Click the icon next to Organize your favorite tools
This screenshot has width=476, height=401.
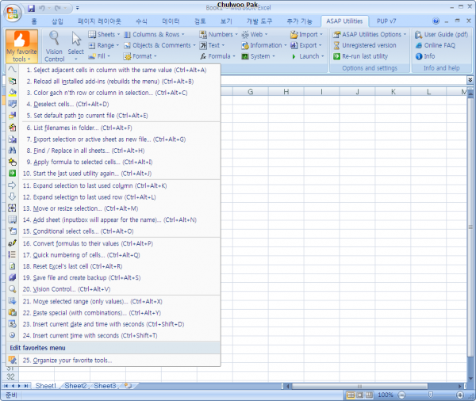(x=12, y=360)
